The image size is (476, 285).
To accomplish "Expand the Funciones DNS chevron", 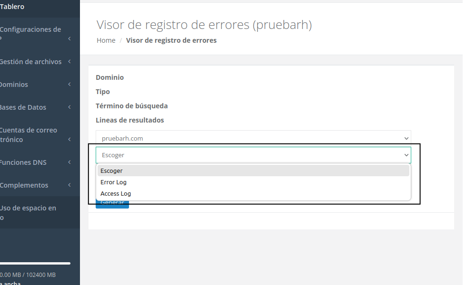I will point(69,162).
